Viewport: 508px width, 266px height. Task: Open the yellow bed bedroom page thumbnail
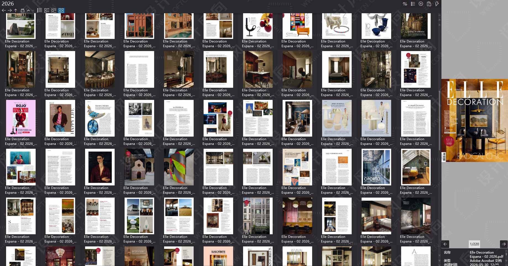[416, 167]
